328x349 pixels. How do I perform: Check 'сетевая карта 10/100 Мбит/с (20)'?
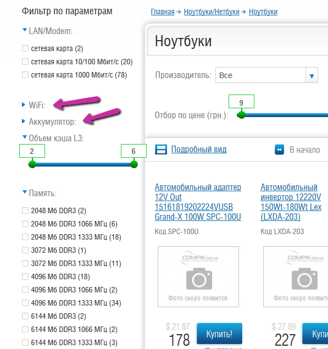tap(25, 62)
